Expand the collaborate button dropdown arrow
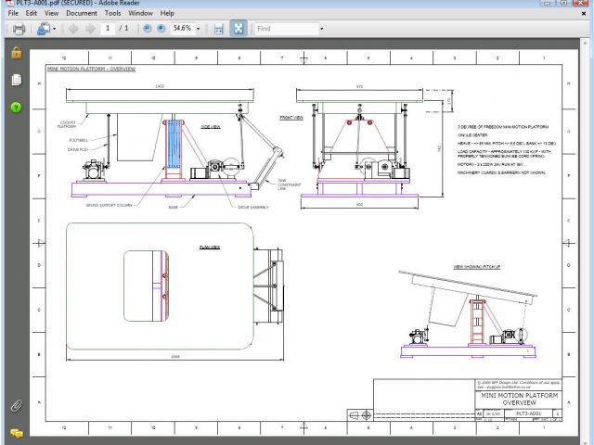This screenshot has width=594, height=445. pos(55,29)
